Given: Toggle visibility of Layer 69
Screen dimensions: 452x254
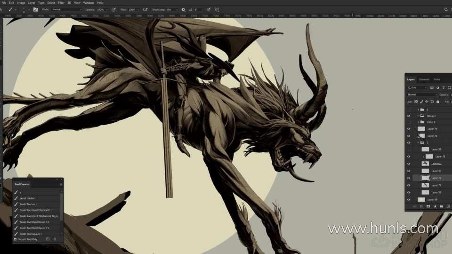Looking at the screenshot, I should pos(408,199).
